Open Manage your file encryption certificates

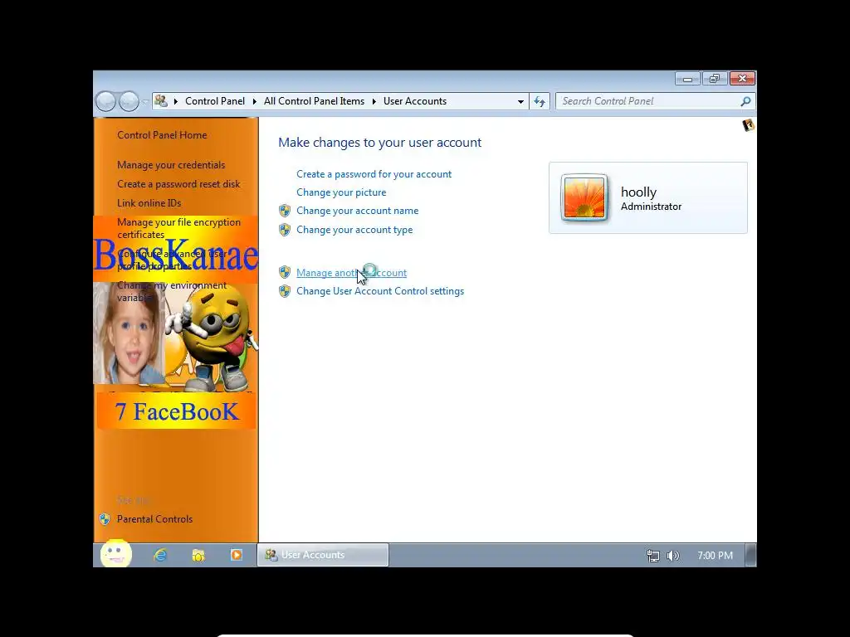pos(179,228)
